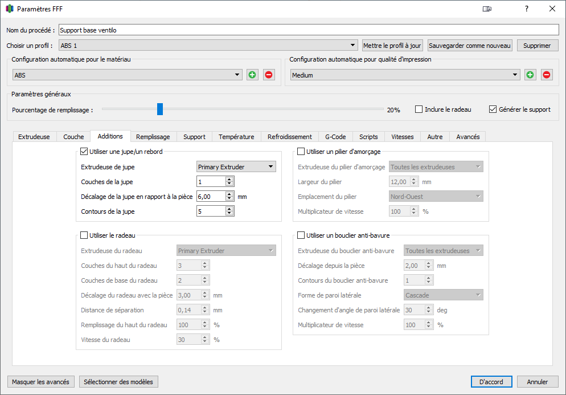Open the help question mark
566x395 pixels.
coord(527,9)
